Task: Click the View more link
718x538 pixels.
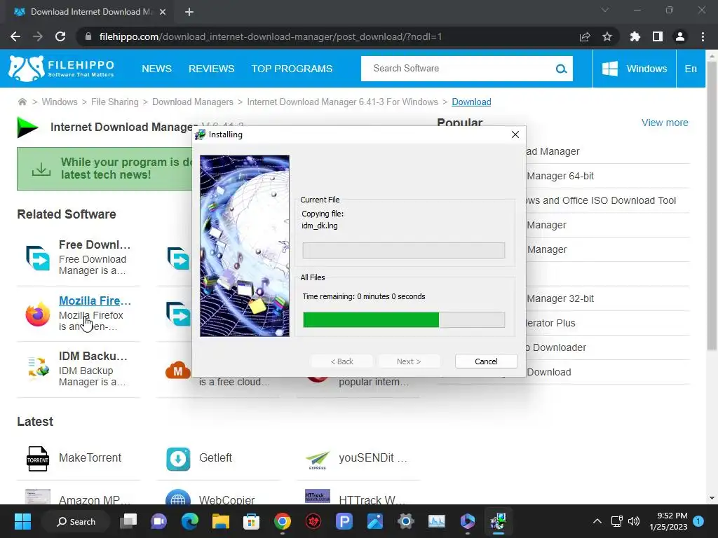Action: pyautogui.click(x=665, y=123)
